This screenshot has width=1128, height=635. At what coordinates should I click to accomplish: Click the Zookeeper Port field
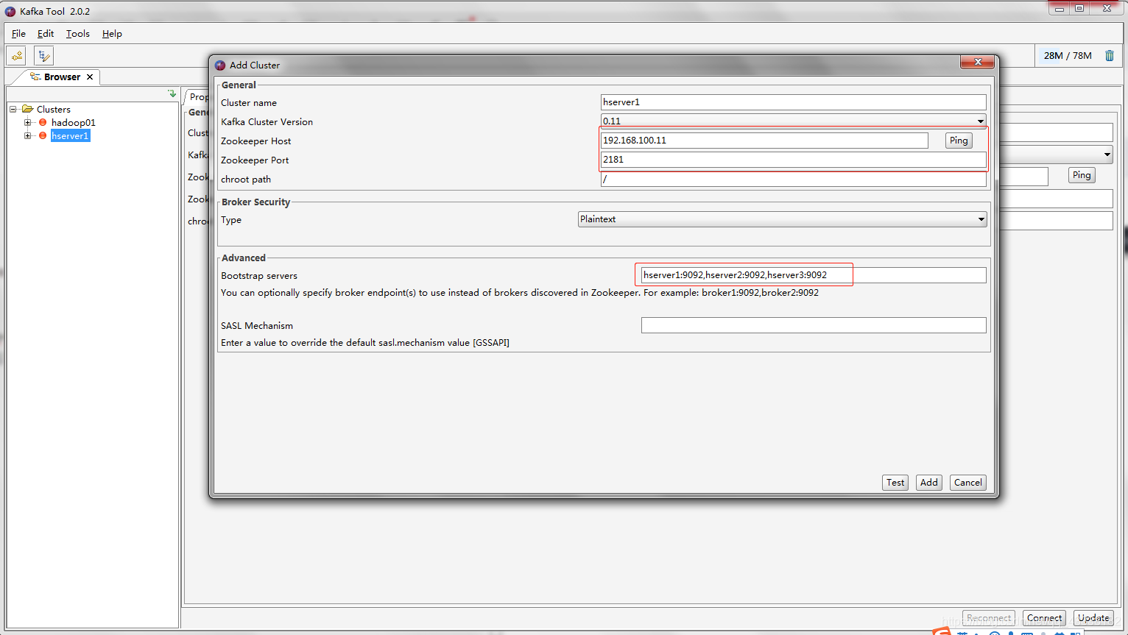coord(793,160)
